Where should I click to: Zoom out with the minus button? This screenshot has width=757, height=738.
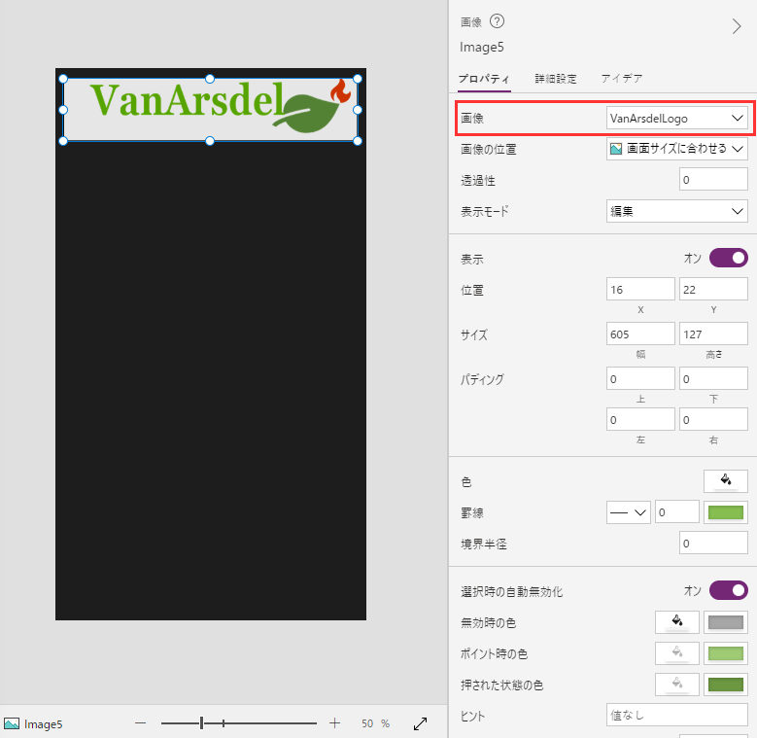(x=141, y=723)
